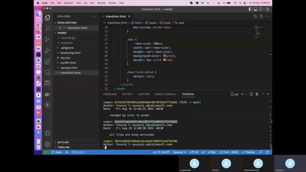Open the Explorer view in activity bar
Viewport: 306px width, 172px height.
pos(47,18)
